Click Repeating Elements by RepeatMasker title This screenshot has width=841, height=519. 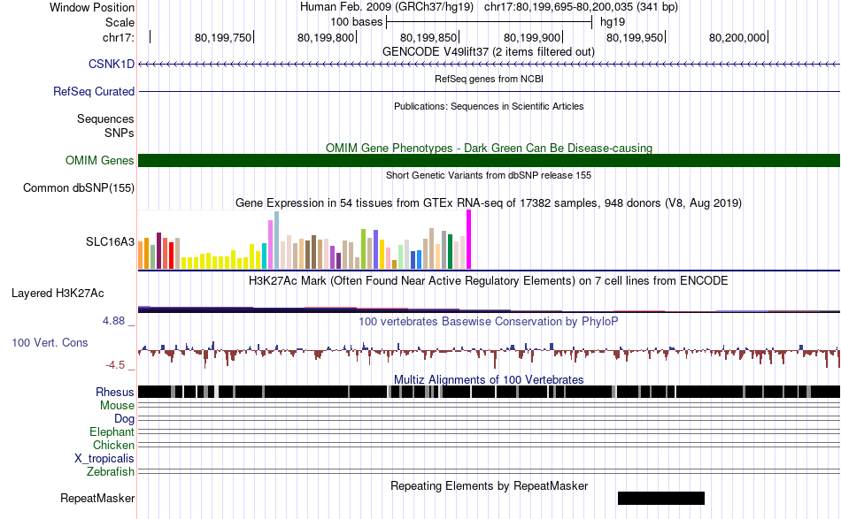[489, 485]
